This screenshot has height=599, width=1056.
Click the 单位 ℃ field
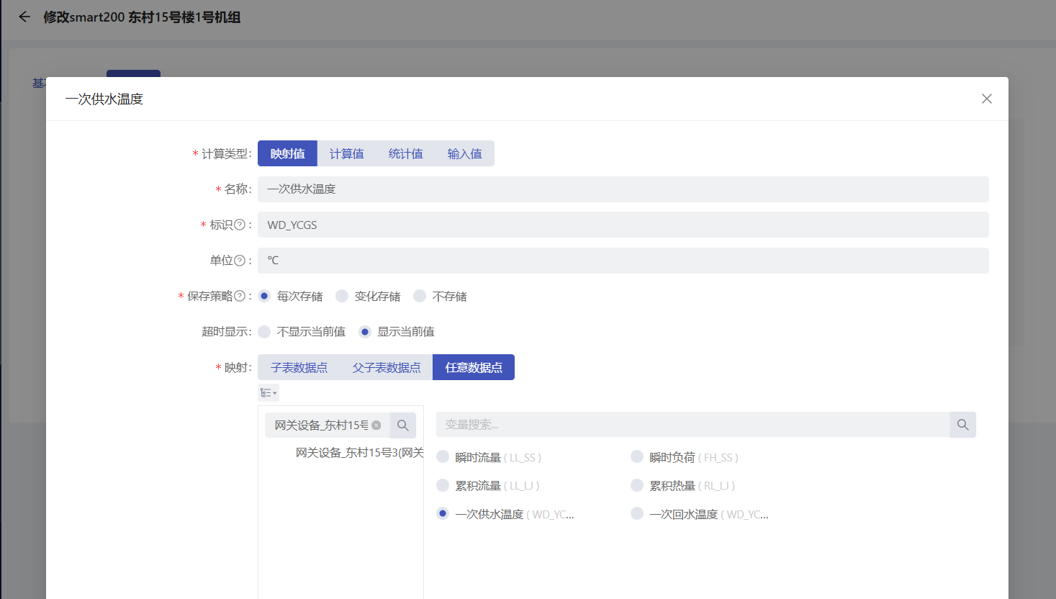(623, 261)
